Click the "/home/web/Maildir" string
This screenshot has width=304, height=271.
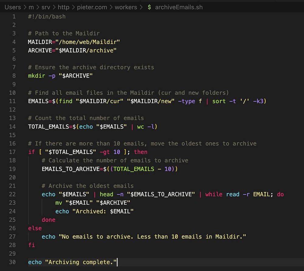(x=88, y=42)
